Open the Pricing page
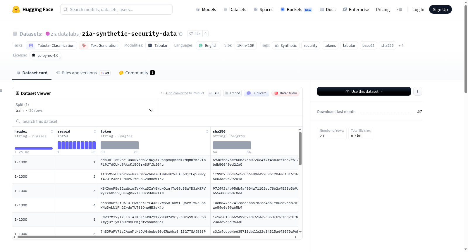This screenshot has width=468, height=252. click(x=383, y=9)
